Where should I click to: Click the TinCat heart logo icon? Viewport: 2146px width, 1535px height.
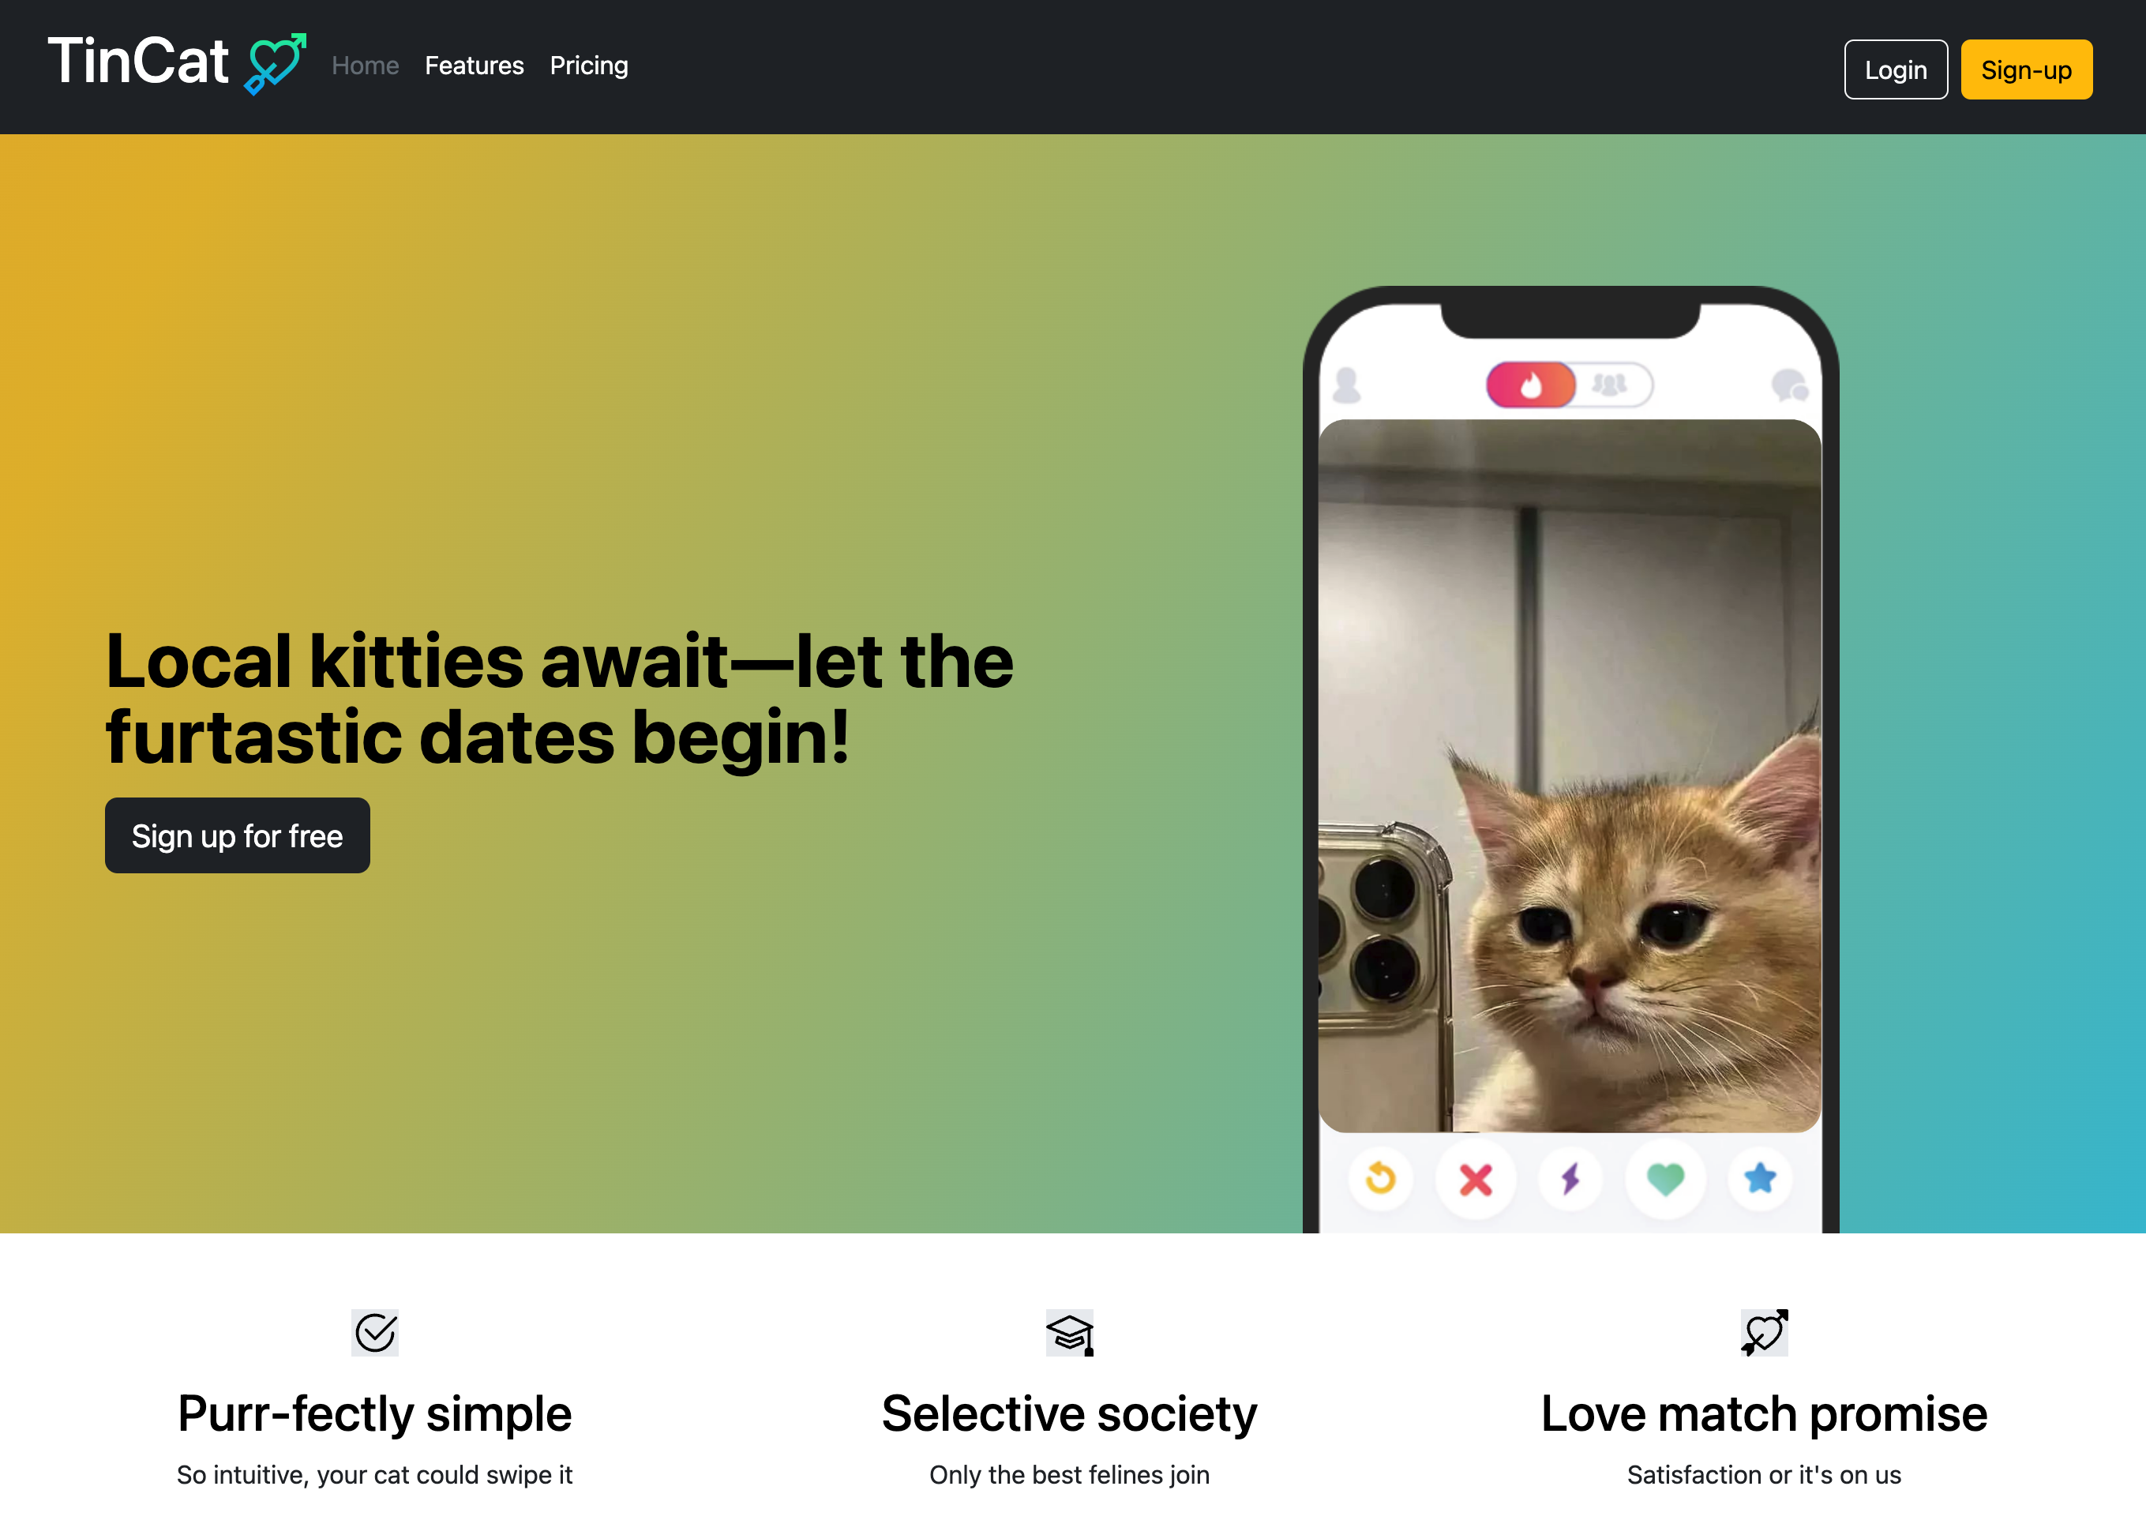269,63
